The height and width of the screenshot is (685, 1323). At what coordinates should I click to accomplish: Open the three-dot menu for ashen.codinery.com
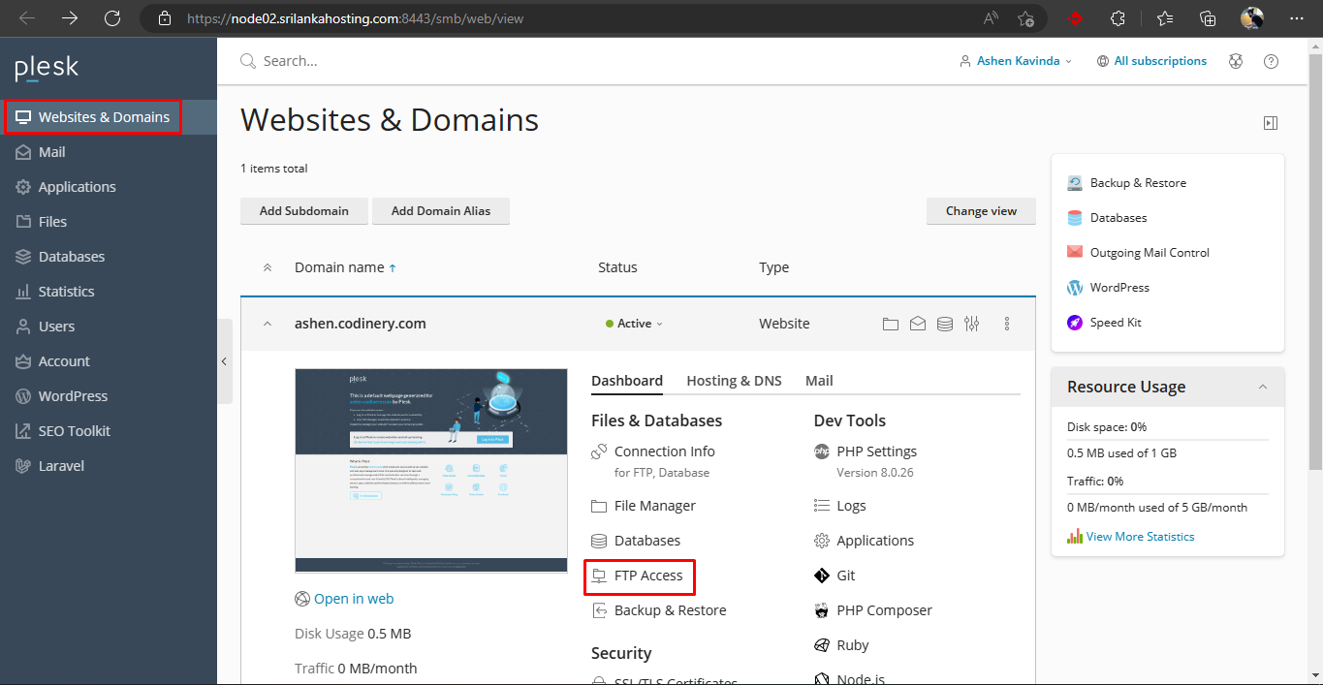(1007, 324)
